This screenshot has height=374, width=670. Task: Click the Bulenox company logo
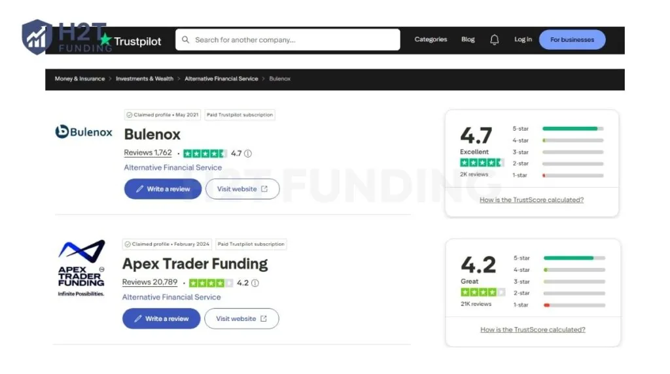tap(84, 131)
